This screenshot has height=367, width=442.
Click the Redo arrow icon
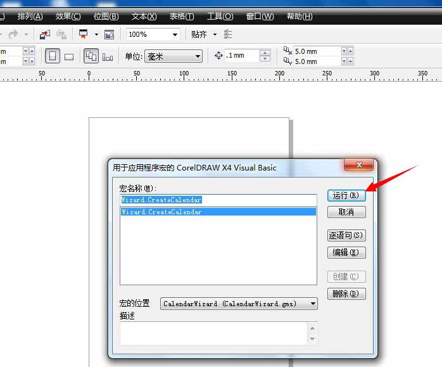pos(13,34)
